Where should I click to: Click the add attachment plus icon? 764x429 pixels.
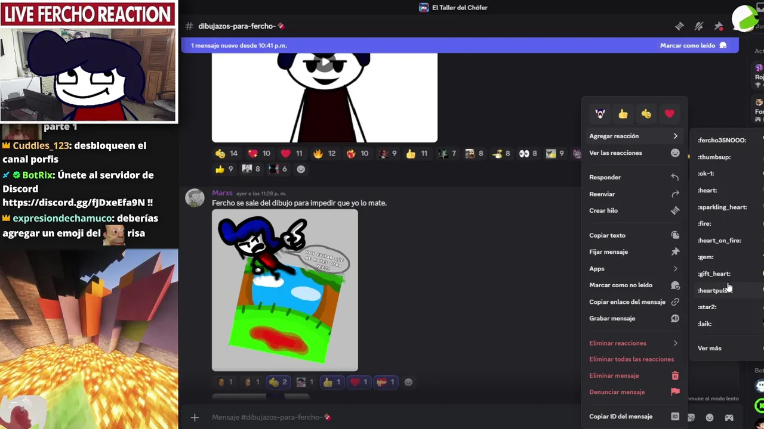(195, 417)
